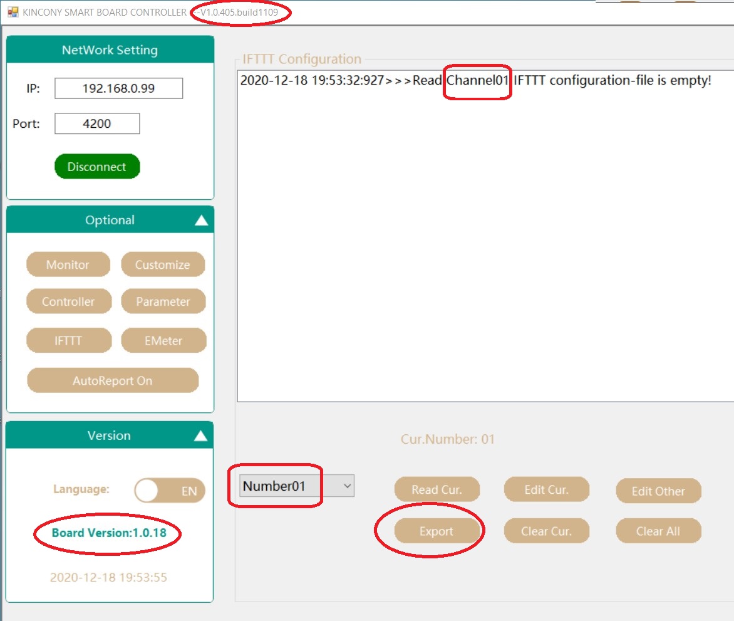
Task: Open the Number01 dropdown
Action: click(348, 486)
